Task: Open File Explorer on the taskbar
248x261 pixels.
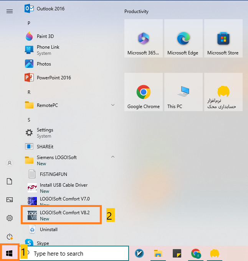Action: click(x=158, y=253)
